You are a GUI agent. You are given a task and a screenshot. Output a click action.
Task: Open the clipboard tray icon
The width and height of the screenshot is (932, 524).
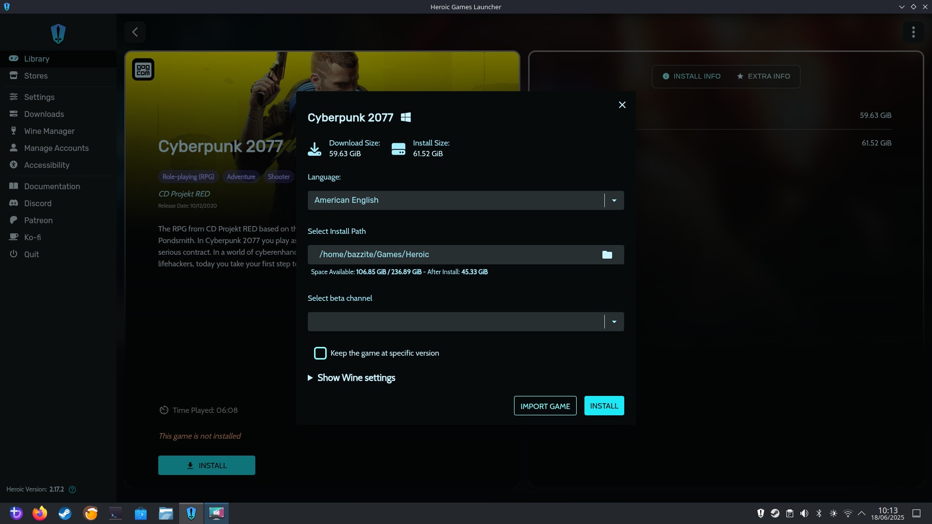(x=790, y=513)
